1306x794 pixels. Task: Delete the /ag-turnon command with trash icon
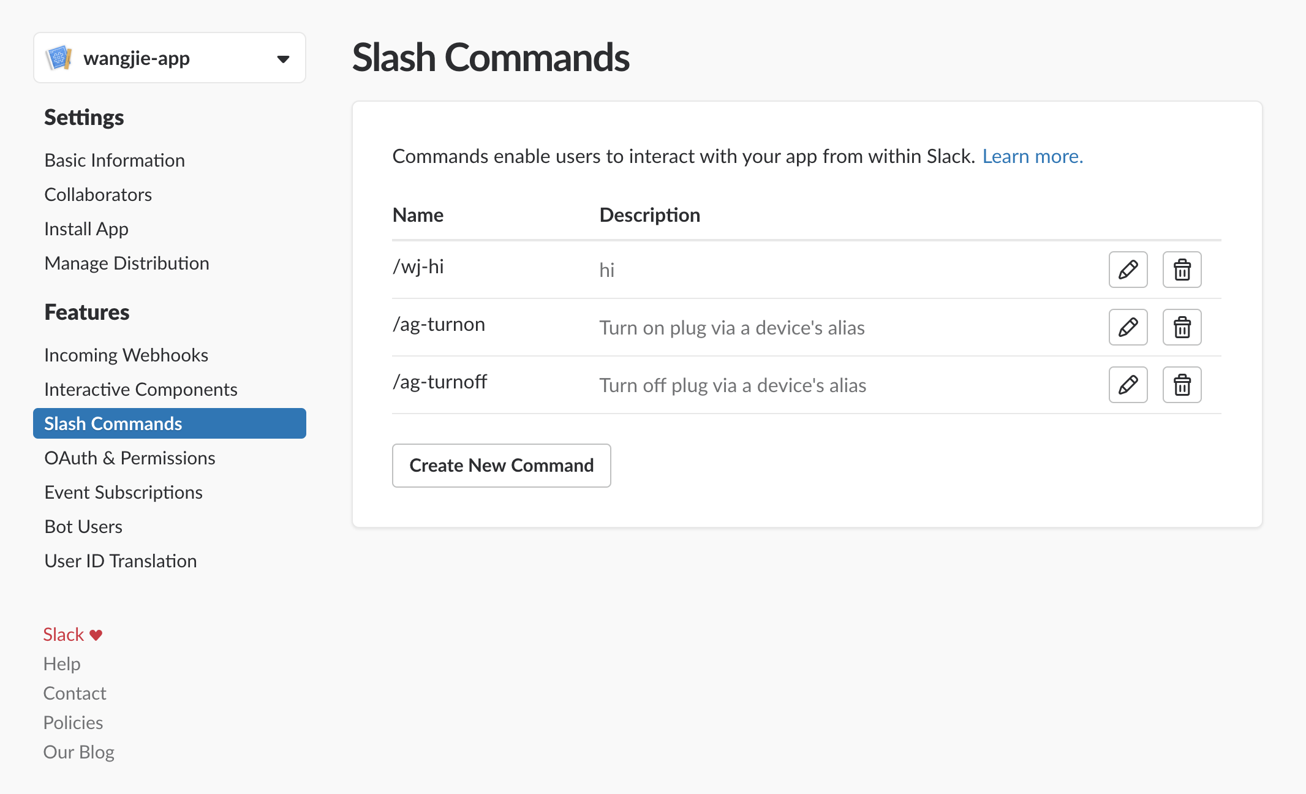[1182, 327]
